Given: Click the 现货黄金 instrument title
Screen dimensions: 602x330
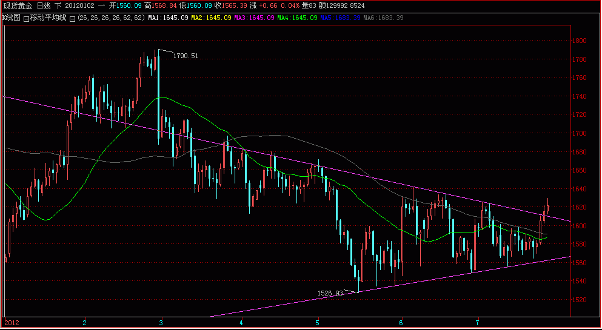Looking at the screenshot, I should click(18, 5).
